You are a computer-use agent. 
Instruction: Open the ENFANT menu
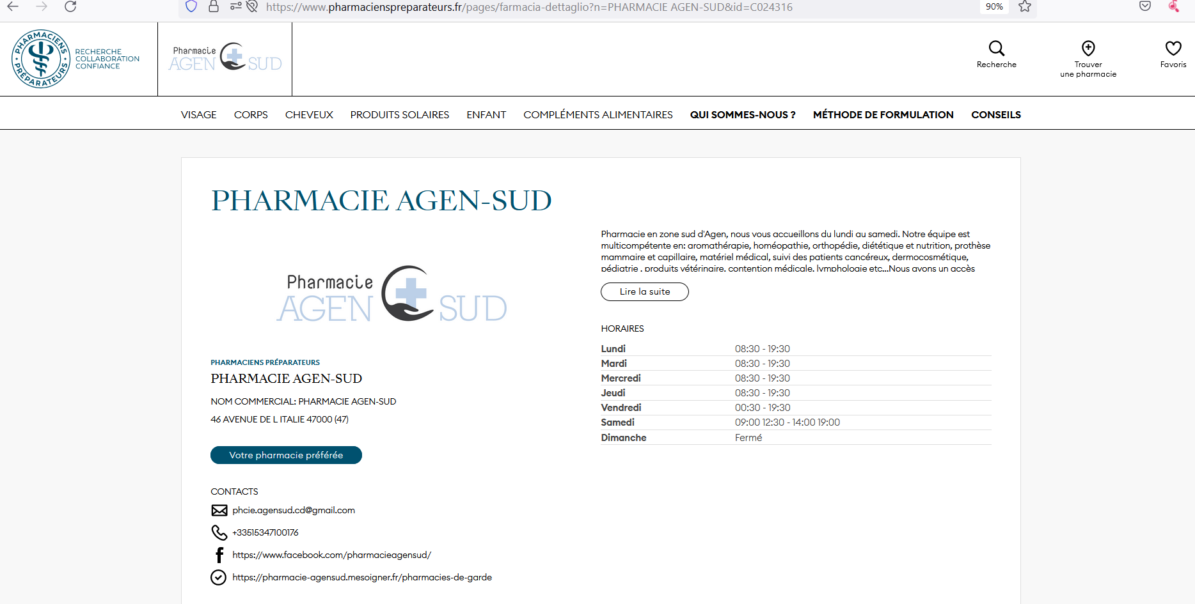[x=486, y=115]
